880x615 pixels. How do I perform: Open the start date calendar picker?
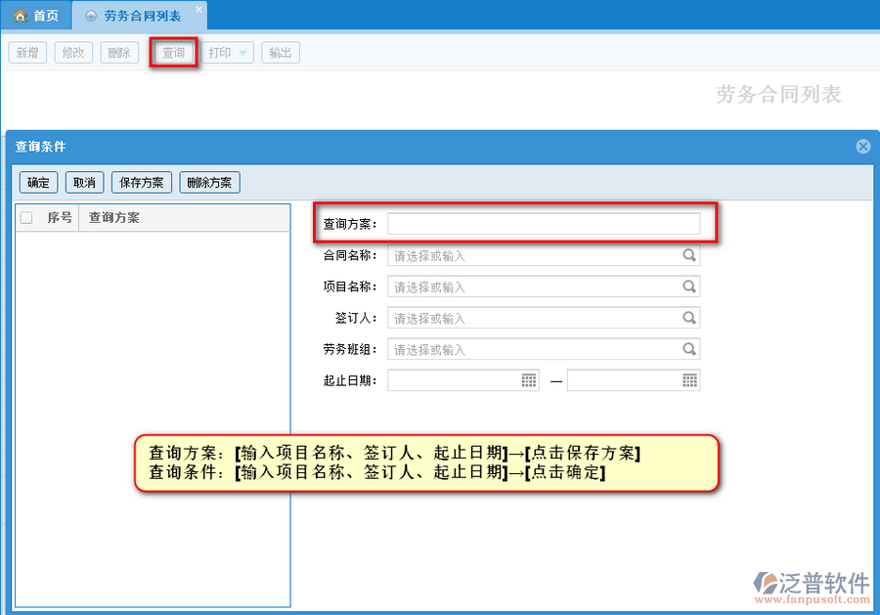(529, 380)
